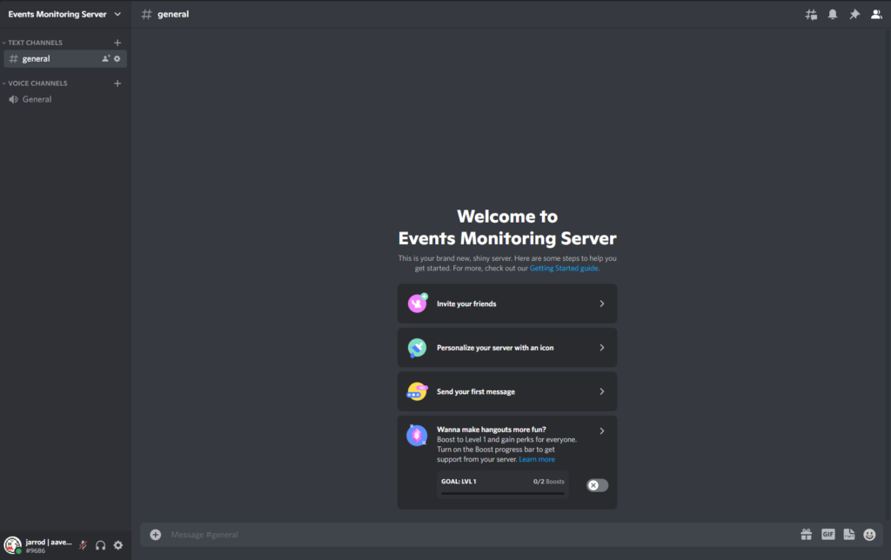Collapse the Voice Channels category
891x560 pixels.
pos(37,83)
